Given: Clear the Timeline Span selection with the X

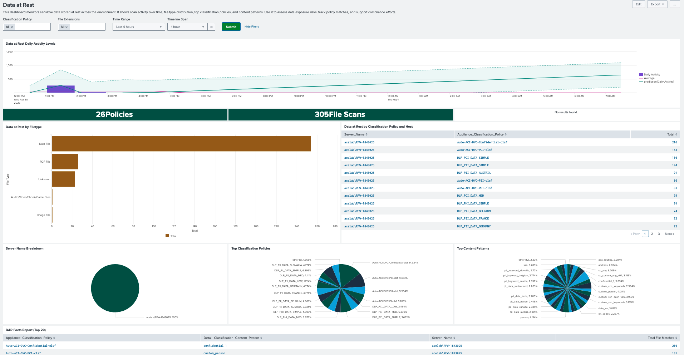Looking at the screenshot, I should click(x=211, y=27).
